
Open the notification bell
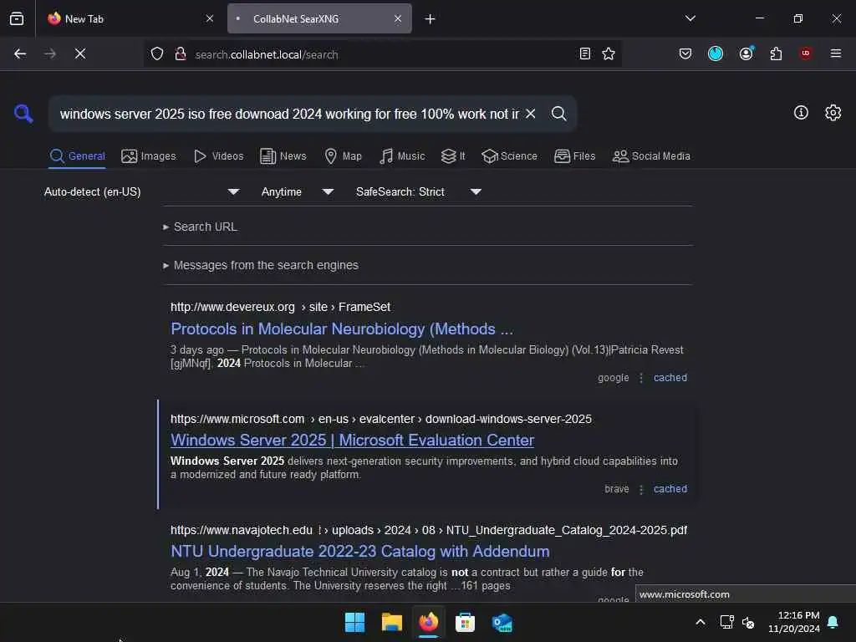833,622
